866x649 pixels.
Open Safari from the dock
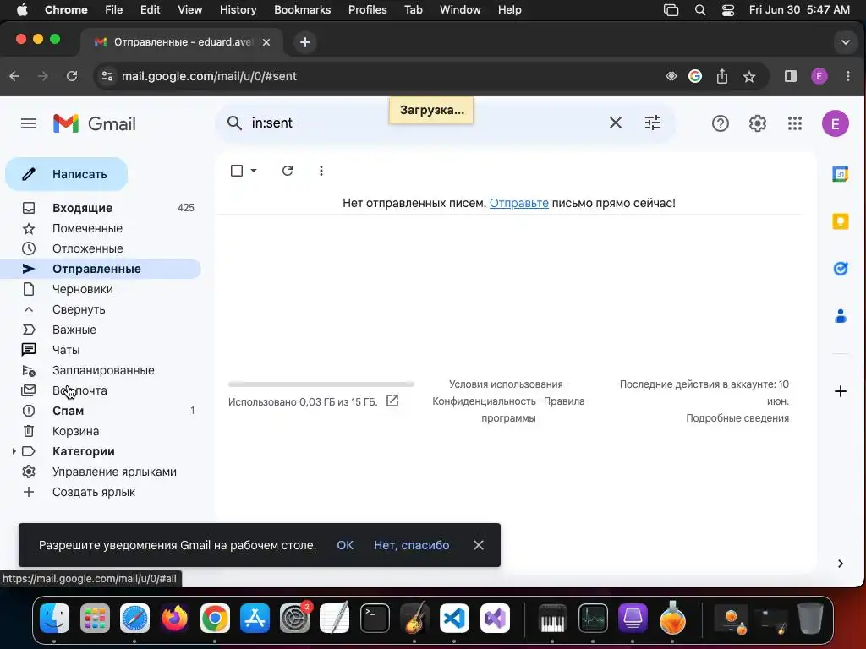pos(134,618)
